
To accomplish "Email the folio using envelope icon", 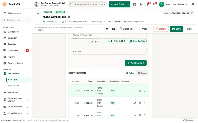I will [x=114, y=29].
